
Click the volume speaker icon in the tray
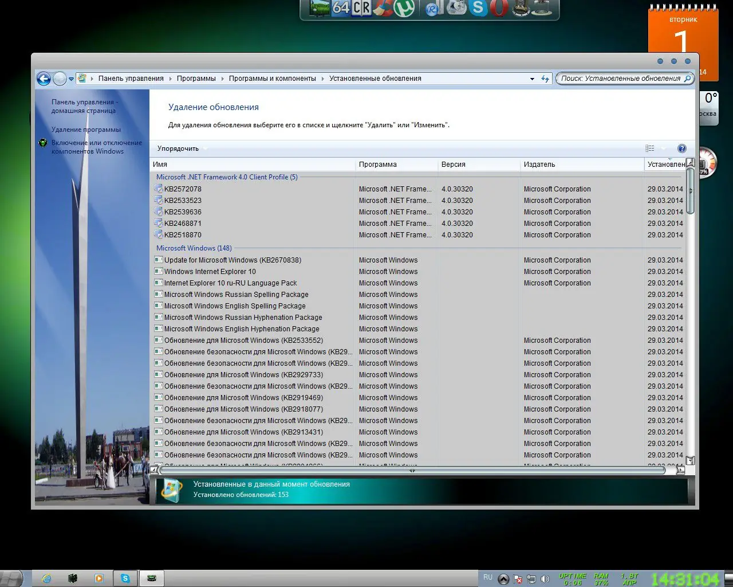click(545, 579)
